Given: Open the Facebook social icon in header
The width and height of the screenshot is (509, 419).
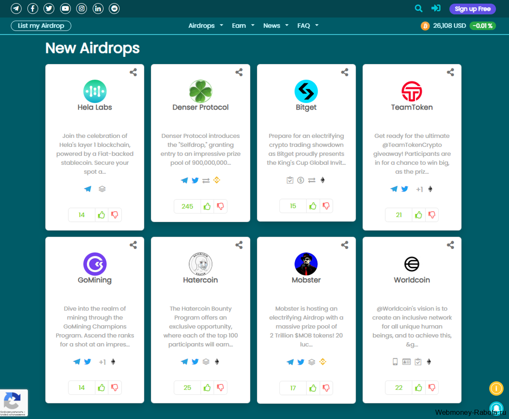Looking at the screenshot, I should click(33, 8).
